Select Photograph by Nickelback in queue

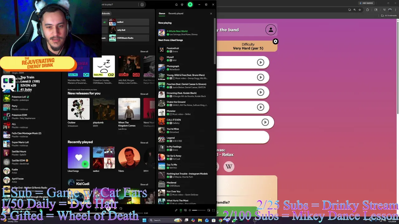[x=185, y=68]
